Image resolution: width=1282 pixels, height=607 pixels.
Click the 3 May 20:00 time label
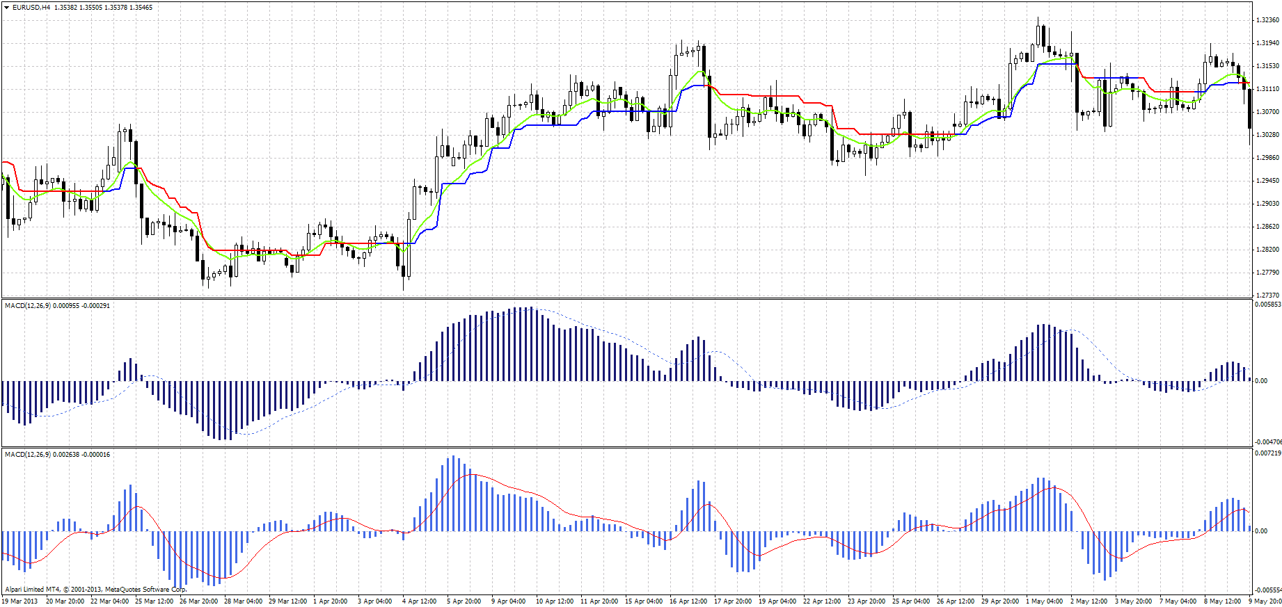tap(1133, 601)
